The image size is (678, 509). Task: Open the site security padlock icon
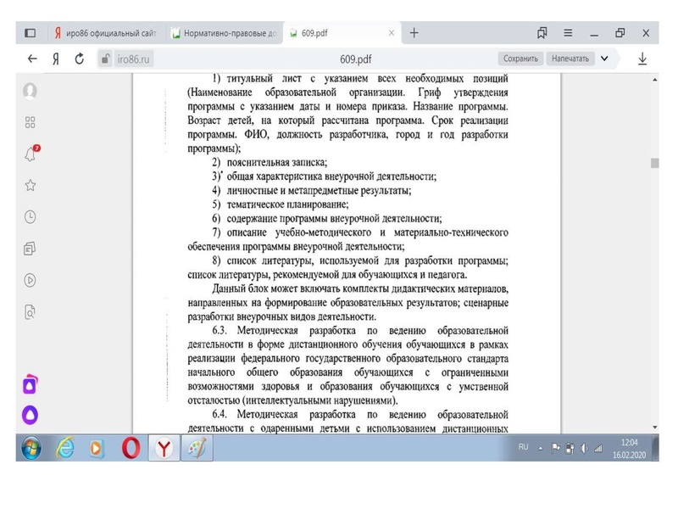(104, 59)
